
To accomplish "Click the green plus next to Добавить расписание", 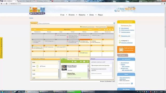I will (x=81, y=27).
